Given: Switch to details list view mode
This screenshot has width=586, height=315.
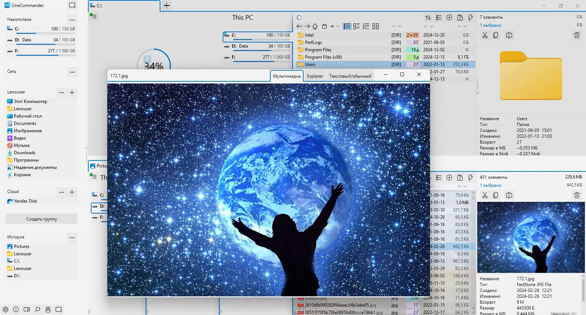Looking at the screenshot, I should [347, 26].
